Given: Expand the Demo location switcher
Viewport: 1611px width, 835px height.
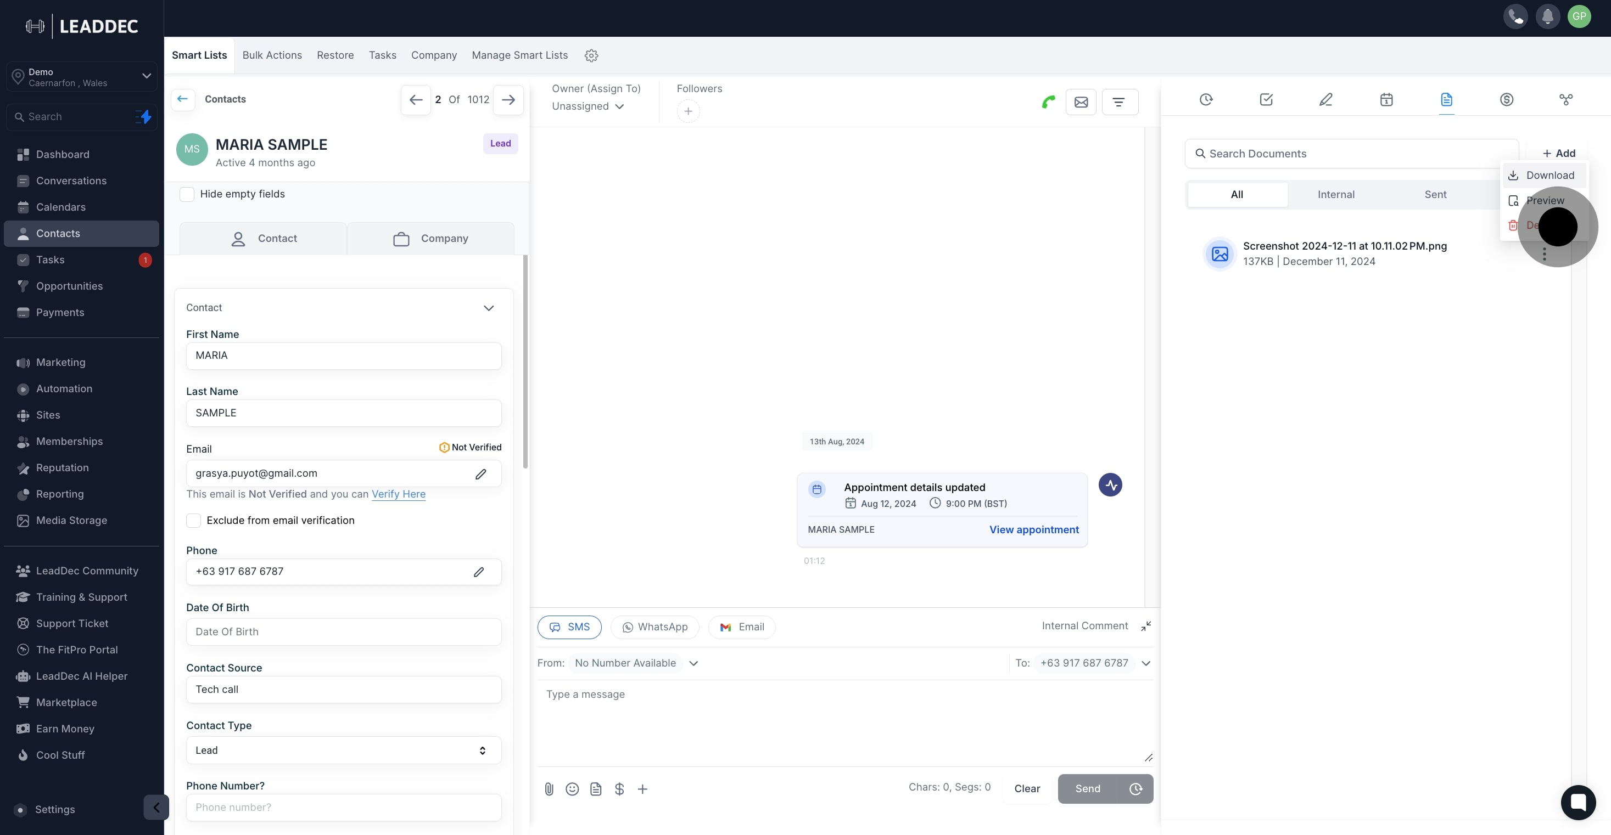Looking at the screenshot, I should coord(82,77).
